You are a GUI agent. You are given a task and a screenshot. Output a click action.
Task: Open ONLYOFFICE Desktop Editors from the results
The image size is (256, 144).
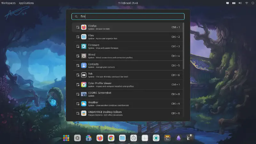point(128,113)
